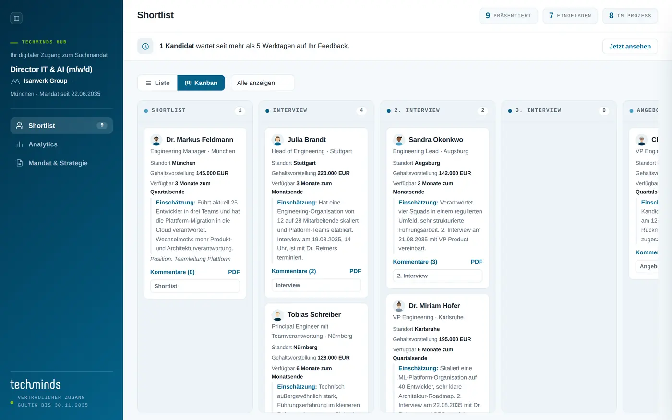Open stage dropdown on Markus Feldmann's card
Screen dimensions: 672x420
[x=195, y=286]
